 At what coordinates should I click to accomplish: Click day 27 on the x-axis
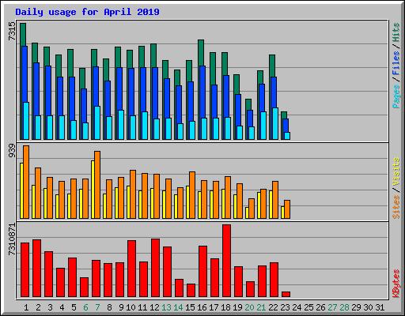(332, 307)
